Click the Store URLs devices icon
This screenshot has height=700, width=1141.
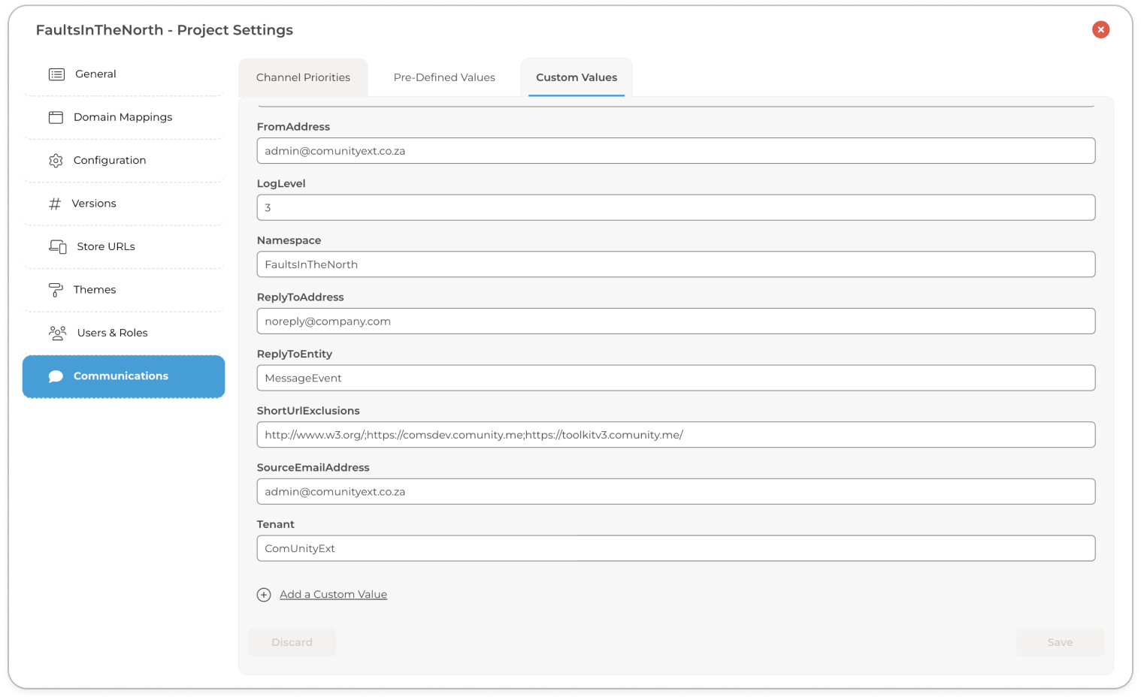[58, 246]
